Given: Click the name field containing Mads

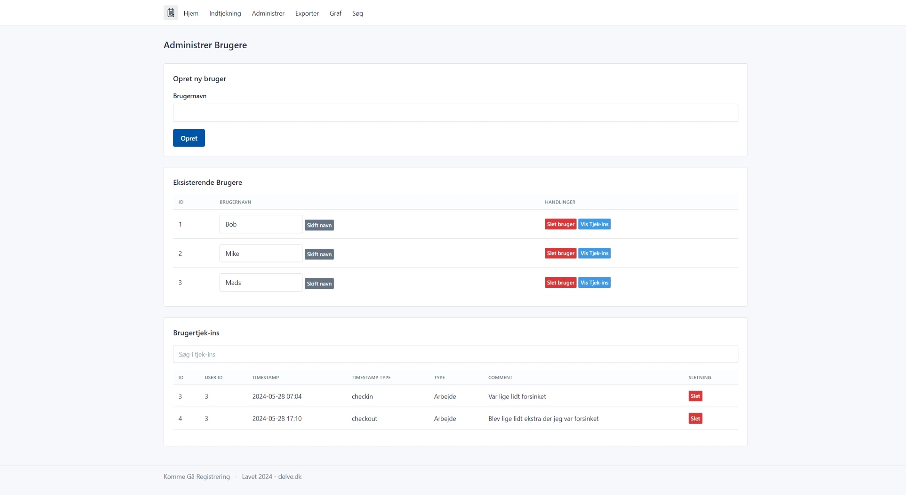Looking at the screenshot, I should [261, 282].
